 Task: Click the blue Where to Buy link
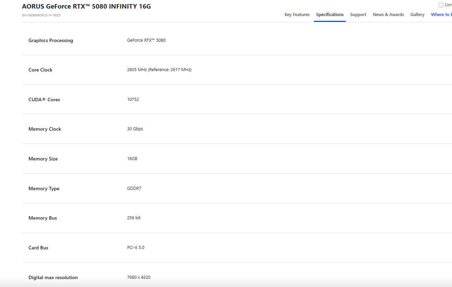coord(441,15)
